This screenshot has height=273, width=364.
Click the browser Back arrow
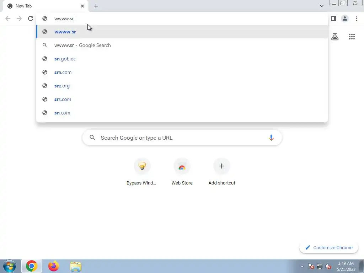point(8,18)
